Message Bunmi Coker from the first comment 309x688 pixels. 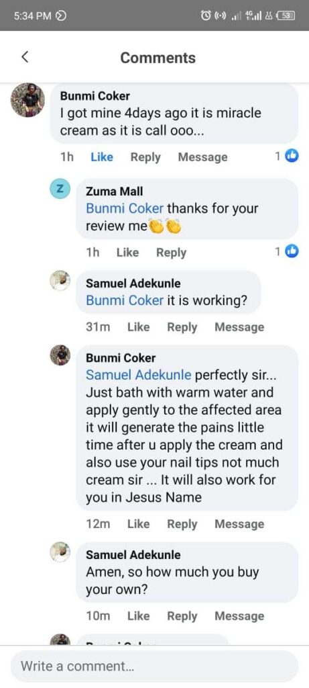(202, 157)
